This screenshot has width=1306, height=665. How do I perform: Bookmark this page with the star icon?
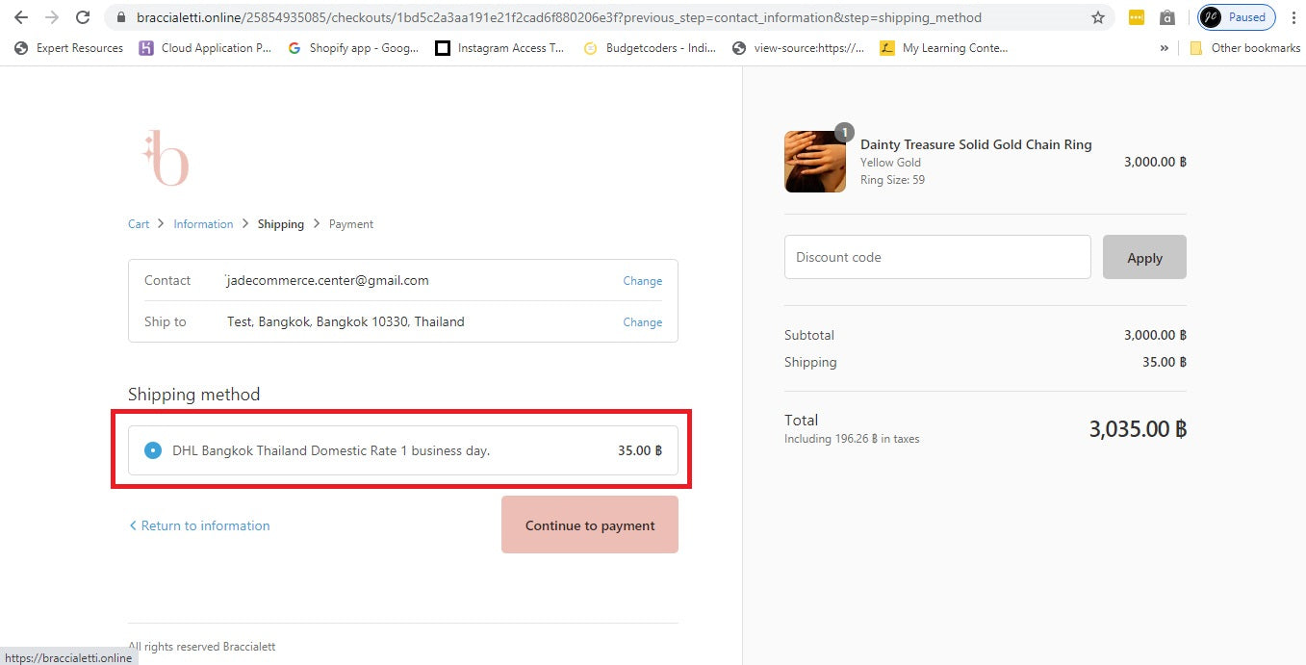[x=1097, y=17]
